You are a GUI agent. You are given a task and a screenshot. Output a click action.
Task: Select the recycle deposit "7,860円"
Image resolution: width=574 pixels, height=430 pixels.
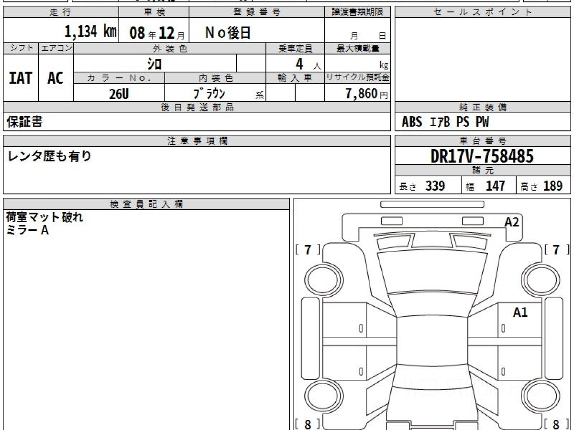pyautogui.click(x=367, y=94)
